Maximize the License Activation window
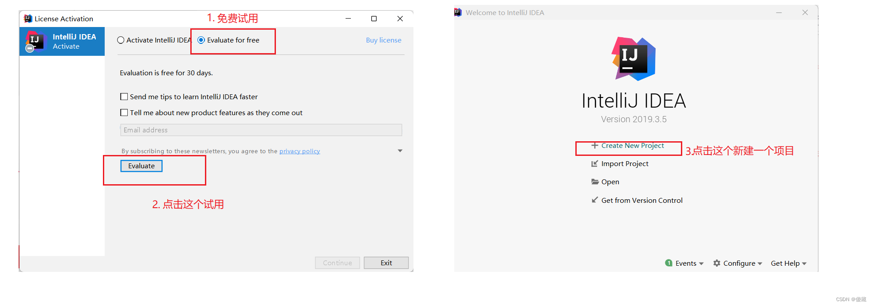The image size is (873, 306). (374, 19)
